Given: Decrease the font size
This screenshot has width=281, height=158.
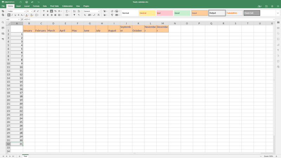Looking at the screenshot, I should (x=38, y=11).
